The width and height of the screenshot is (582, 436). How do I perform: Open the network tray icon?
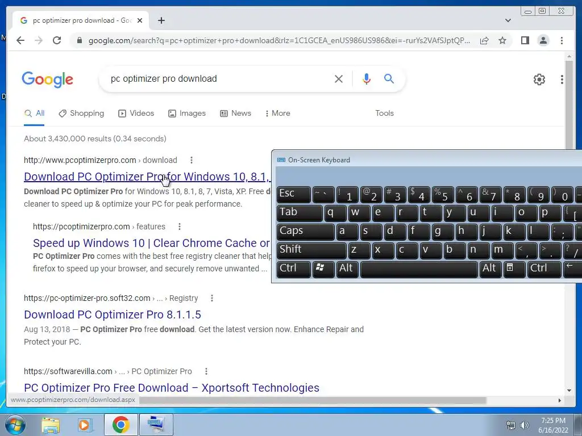pos(511,425)
